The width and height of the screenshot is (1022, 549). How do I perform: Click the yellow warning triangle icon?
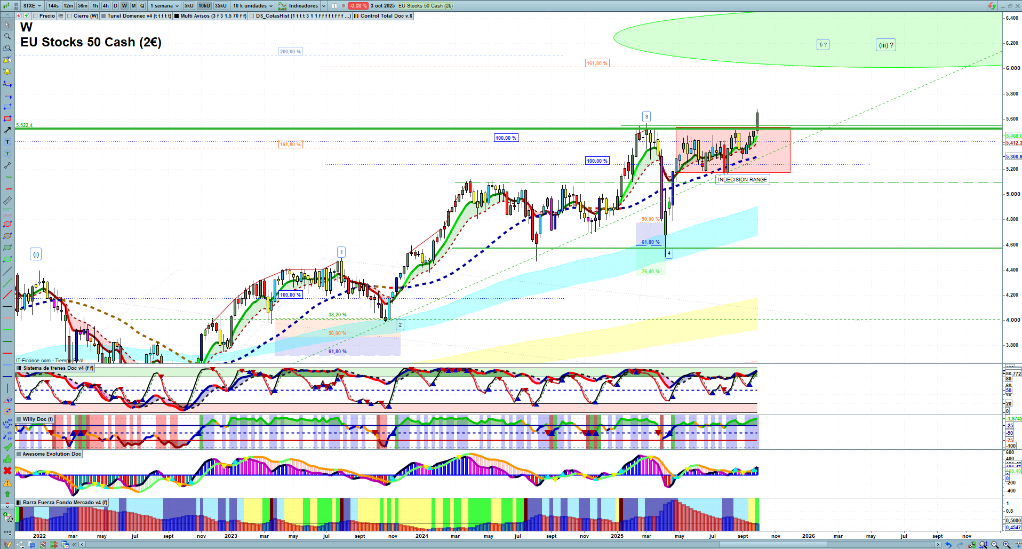tap(7, 482)
